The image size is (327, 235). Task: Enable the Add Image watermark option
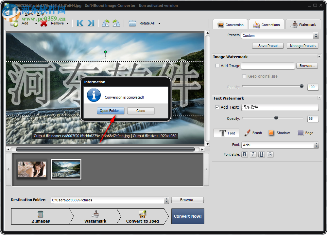[217, 66]
